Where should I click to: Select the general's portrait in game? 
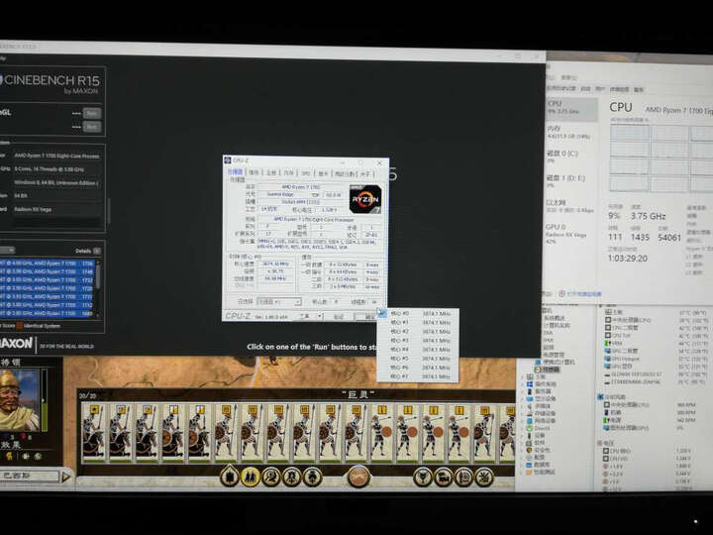[19, 400]
